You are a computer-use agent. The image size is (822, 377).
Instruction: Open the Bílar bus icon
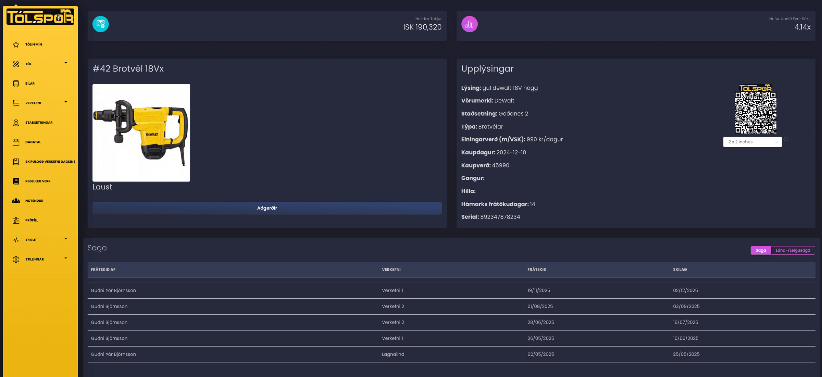tap(16, 84)
